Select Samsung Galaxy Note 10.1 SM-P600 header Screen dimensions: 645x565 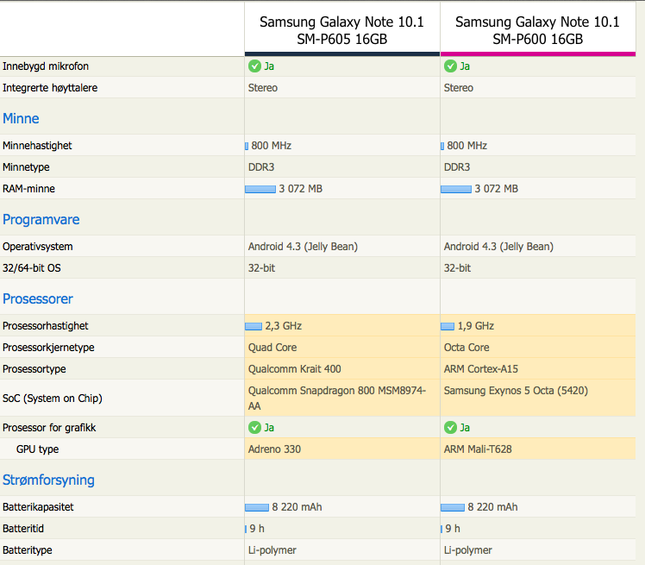pos(537,30)
